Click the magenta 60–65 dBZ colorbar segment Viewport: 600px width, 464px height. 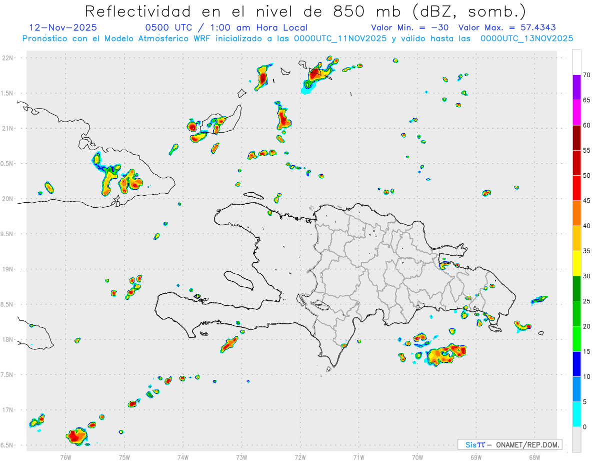(576, 112)
